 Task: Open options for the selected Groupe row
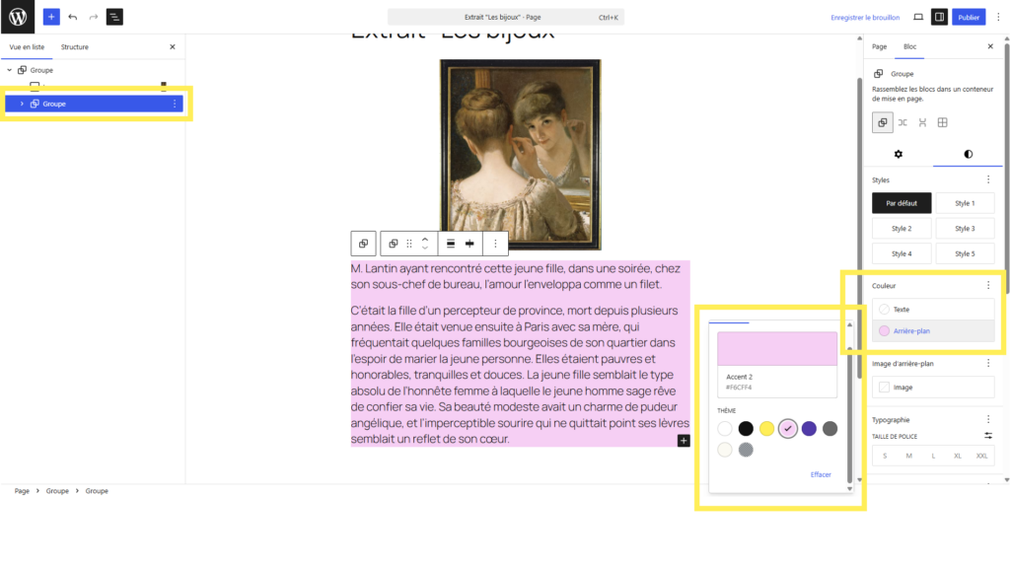point(175,104)
